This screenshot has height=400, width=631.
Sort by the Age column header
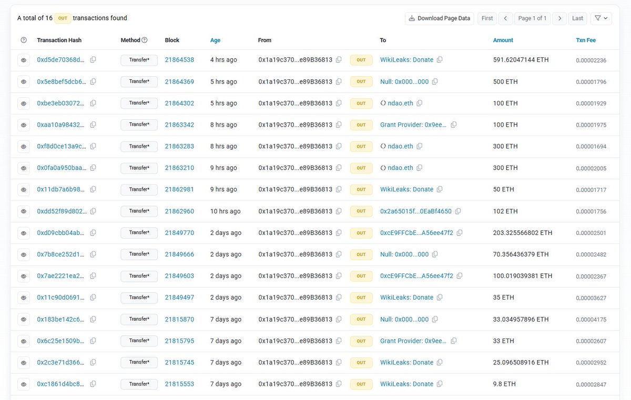pos(215,40)
